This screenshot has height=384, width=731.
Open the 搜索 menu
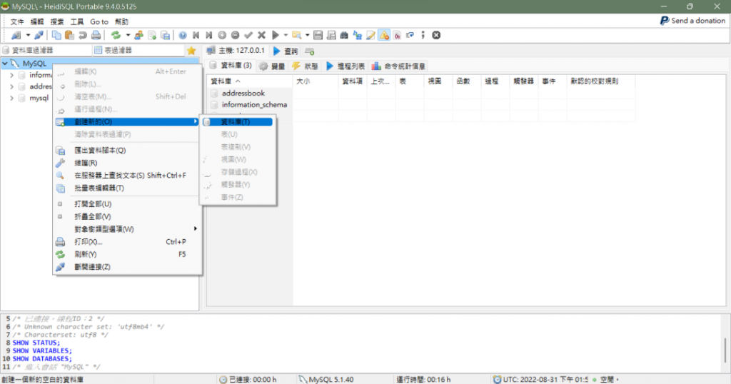pos(57,22)
